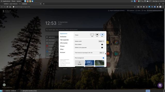Image resolution: width=165 pixels, height=92 pixels.
Task: Click the Google app icon on launchpad
Action: click(x=116, y=42)
